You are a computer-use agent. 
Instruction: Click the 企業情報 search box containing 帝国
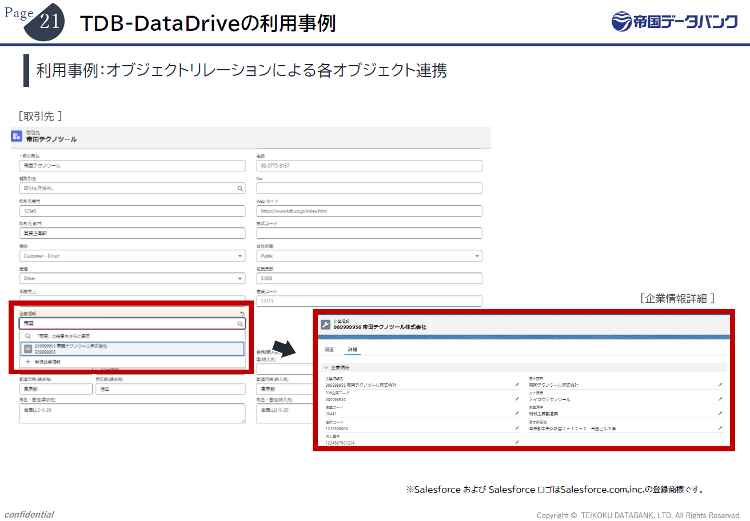tap(132, 324)
